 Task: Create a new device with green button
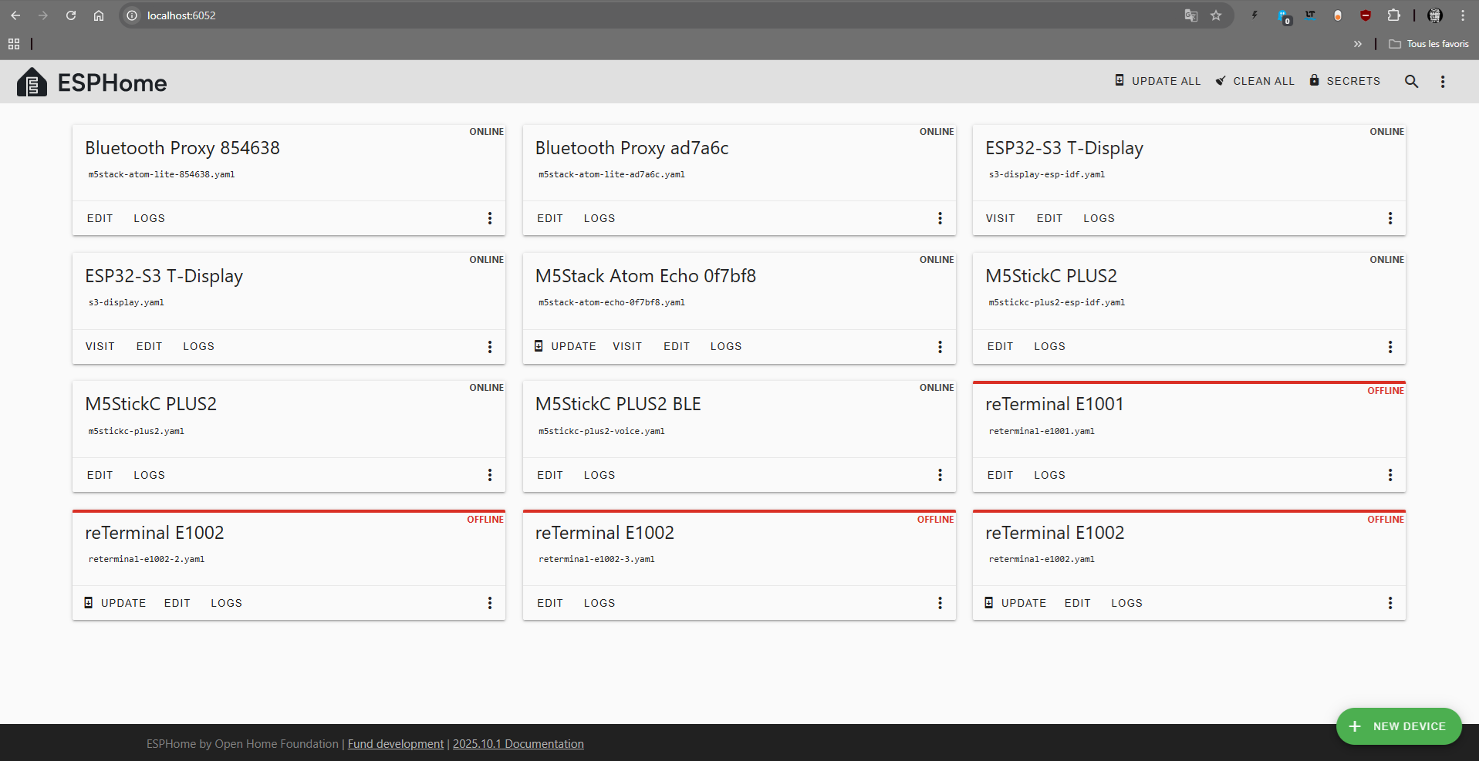click(1398, 726)
